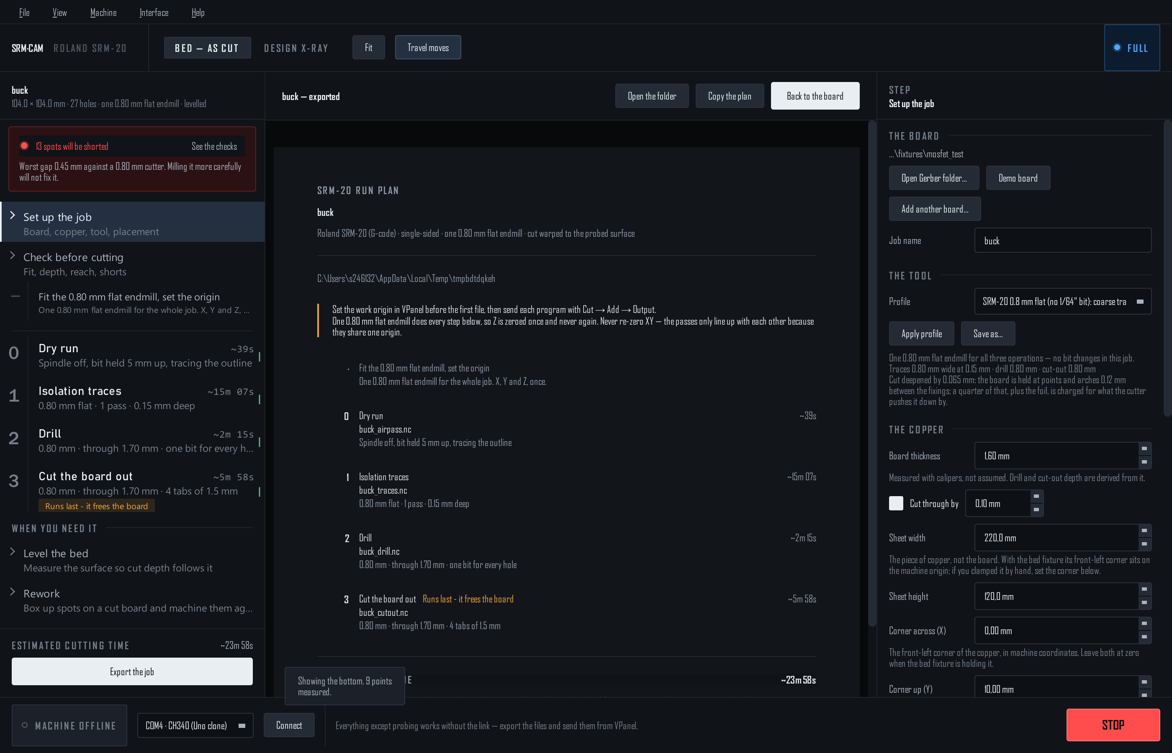This screenshot has width=1172, height=753.
Task: Collapse the Fit the endmill step dash
Action: click(x=15, y=296)
